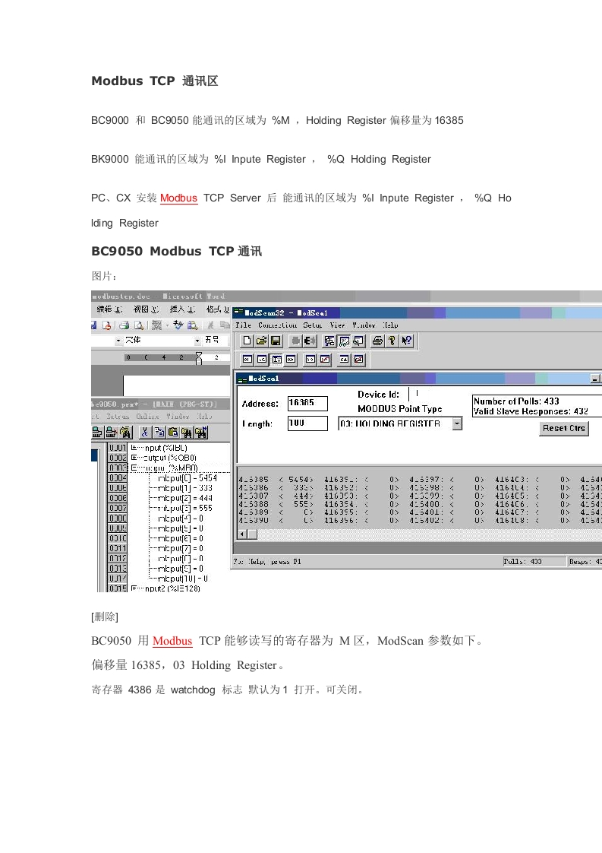Viewport: 602px width, 853px height.
Task: Click the Reset Ctrs button
Action: tap(564, 428)
